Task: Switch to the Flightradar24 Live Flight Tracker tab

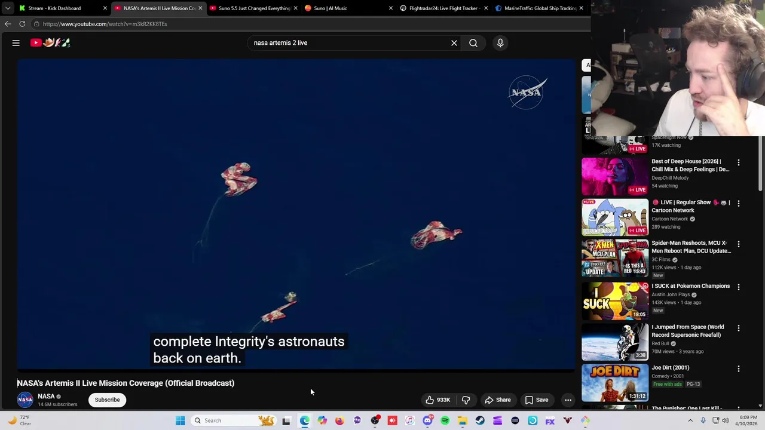Action: click(443, 8)
